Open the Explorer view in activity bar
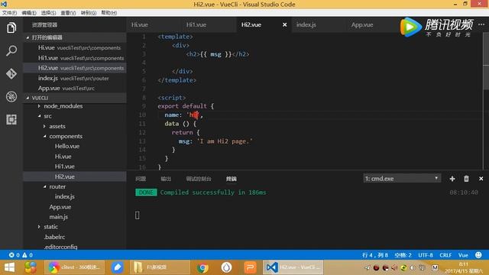 coord(11,27)
